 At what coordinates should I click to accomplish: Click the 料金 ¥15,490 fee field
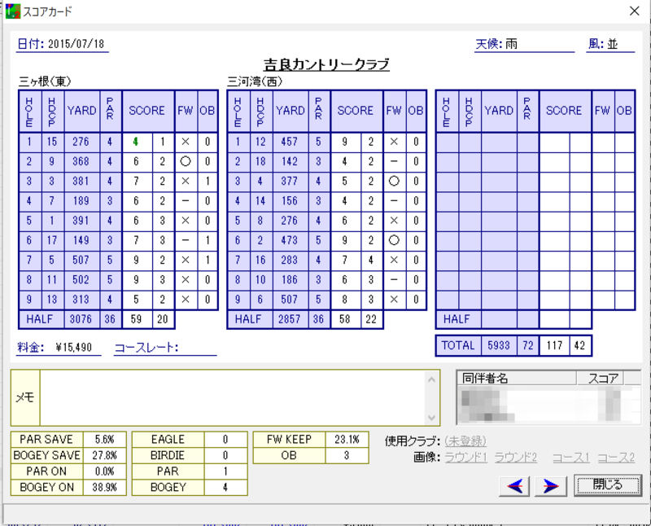click(59, 348)
